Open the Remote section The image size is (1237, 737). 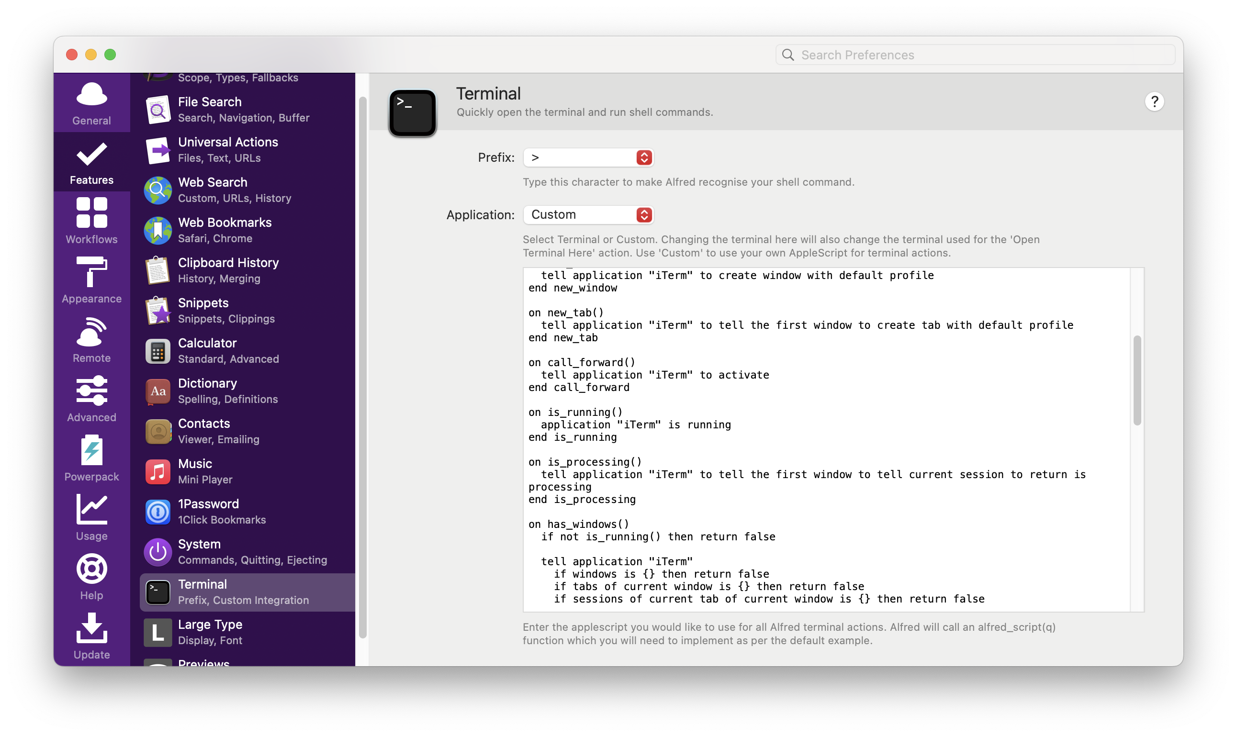[91, 340]
